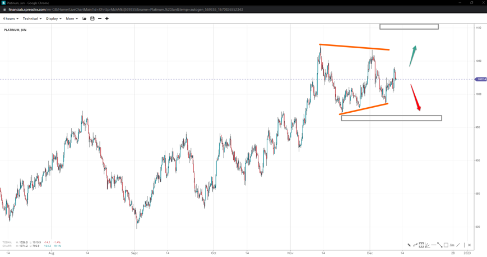Close the drawing tools bar with X
487x257 pixels.
click(470, 245)
